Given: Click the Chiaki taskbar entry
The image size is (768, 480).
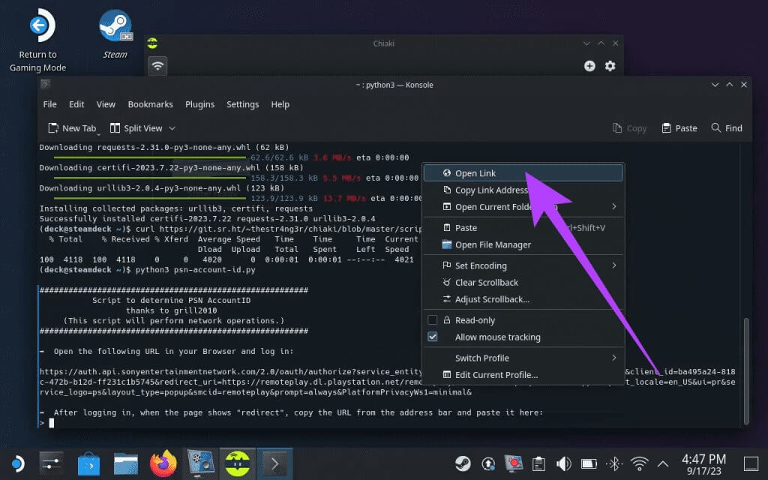Looking at the screenshot, I should click(x=238, y=463).
